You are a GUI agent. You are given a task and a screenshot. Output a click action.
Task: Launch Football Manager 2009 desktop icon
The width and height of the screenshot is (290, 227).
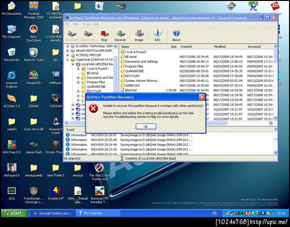(33, 10)
